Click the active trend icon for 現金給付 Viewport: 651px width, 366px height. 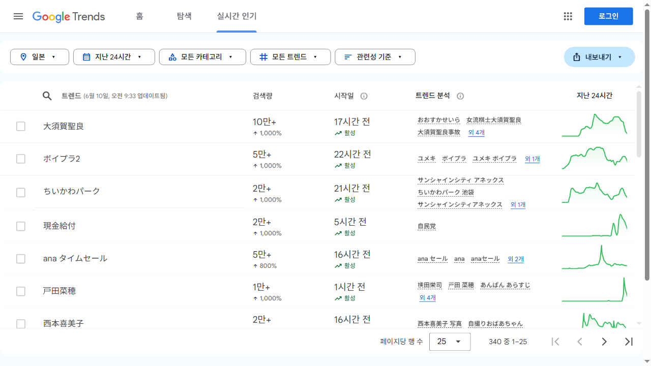pos(338,233)
